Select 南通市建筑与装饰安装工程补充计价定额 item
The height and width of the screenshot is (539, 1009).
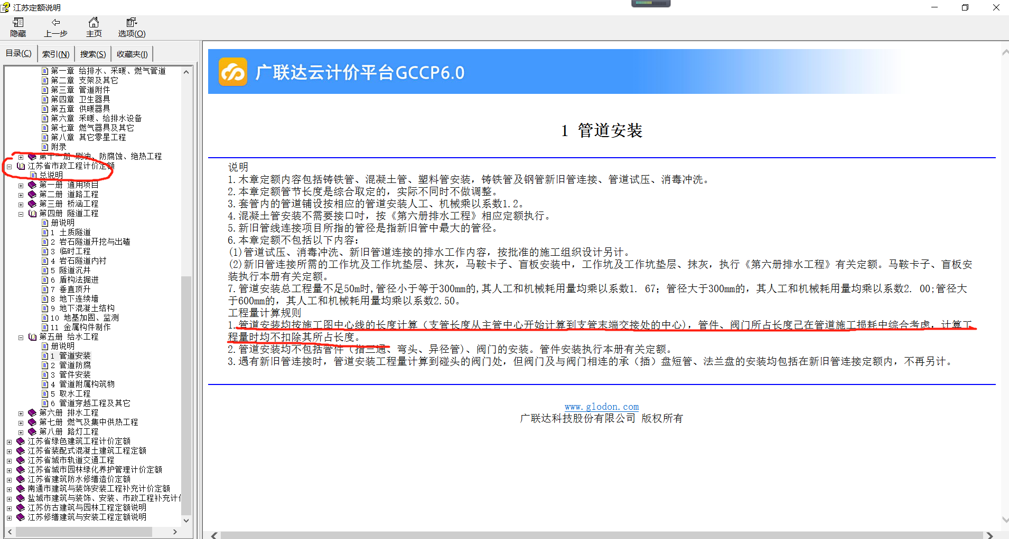click(99, 488)
